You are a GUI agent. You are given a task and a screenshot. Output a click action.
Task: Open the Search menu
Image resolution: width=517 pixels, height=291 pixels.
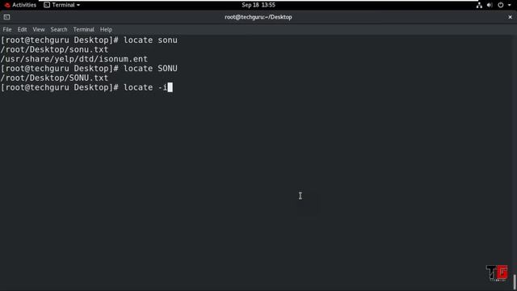[x=59, y=29]
